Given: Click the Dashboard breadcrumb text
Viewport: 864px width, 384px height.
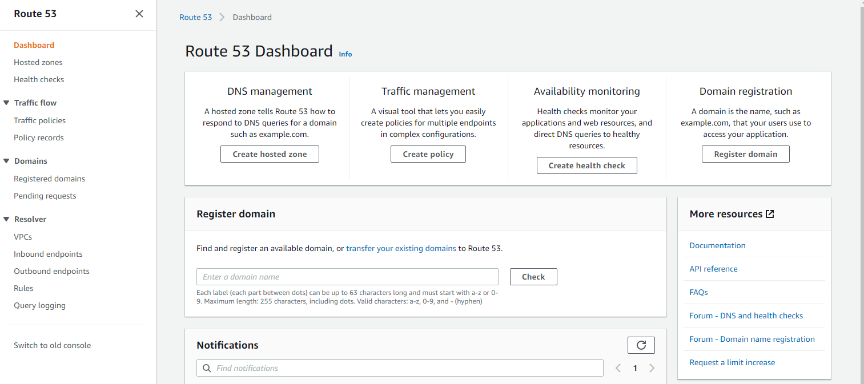Looking at the screenshot, I should coord(252,17).
